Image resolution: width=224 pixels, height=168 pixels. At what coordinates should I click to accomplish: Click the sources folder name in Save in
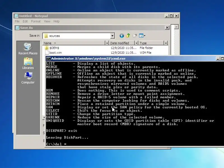[x=55, y=36]
